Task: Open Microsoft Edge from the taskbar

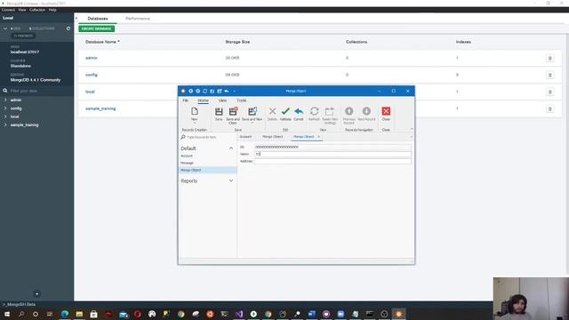Action: [x=65, y=314]
